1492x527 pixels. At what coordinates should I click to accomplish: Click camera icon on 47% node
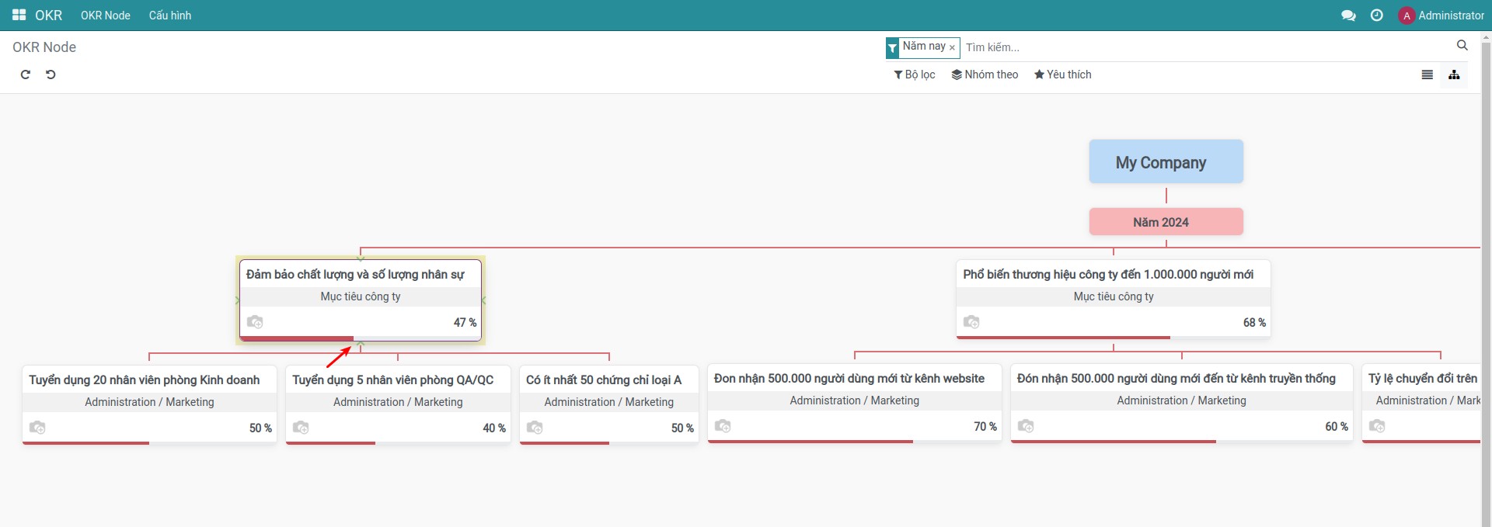[255, 322]
